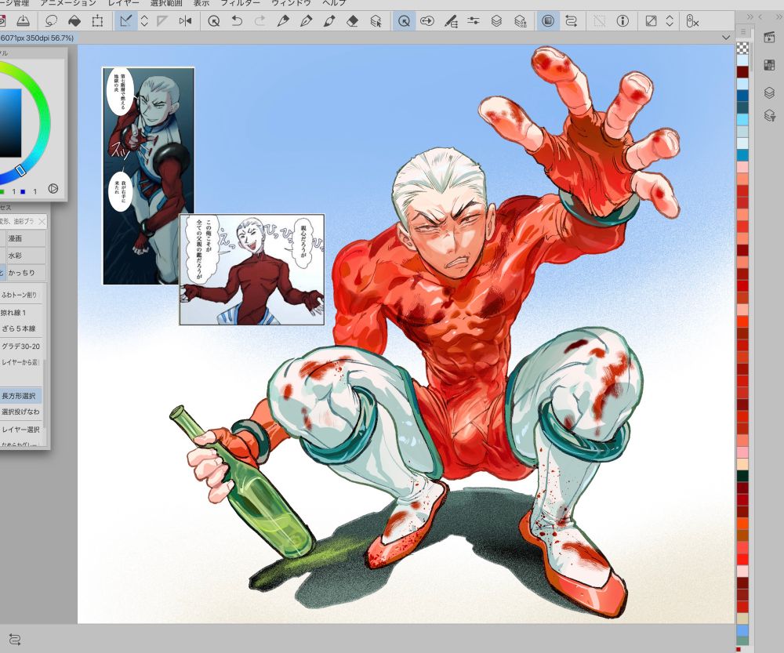Choose the グラデ30-20 sub tool
This screenshot has width=784, height=653.
click(21, 346)
